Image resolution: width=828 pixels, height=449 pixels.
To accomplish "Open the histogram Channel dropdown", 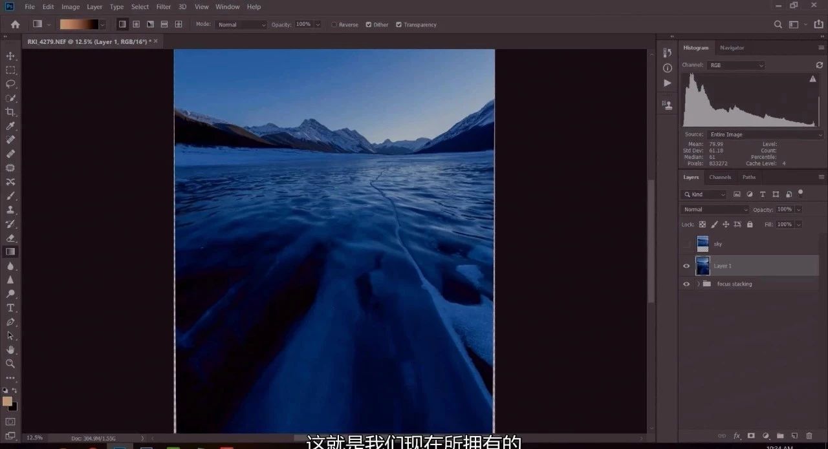I will click(735, 65).
